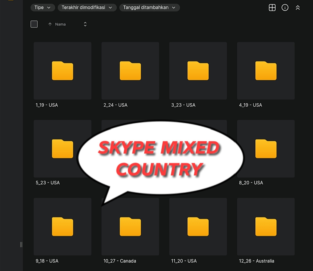Open the Terakhir dimodifikasi filter dropdown
The image size is (313, 271).
click(87, 8)
